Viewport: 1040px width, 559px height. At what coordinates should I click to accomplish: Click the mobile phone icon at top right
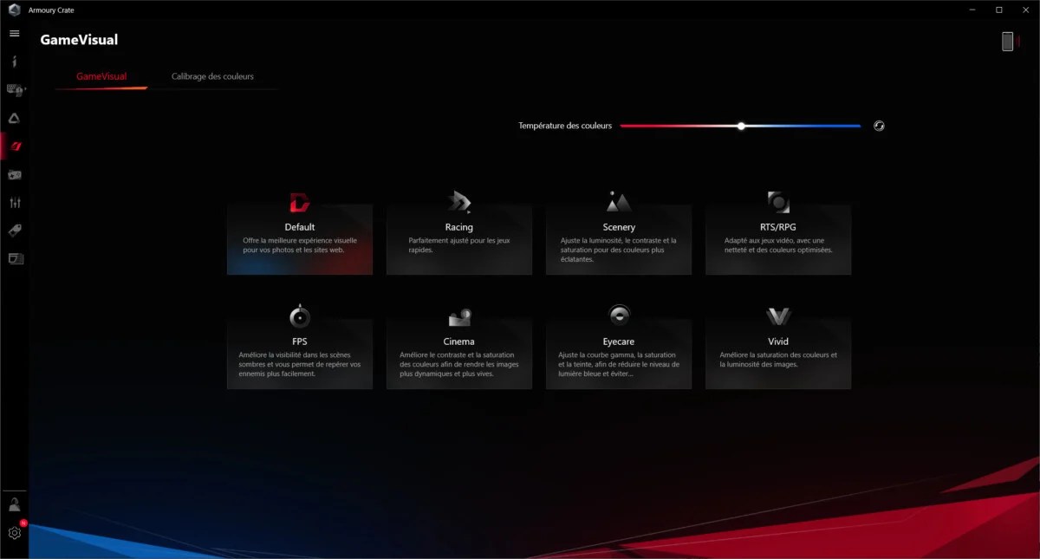pyautogui.click(x=1008, y=41)
